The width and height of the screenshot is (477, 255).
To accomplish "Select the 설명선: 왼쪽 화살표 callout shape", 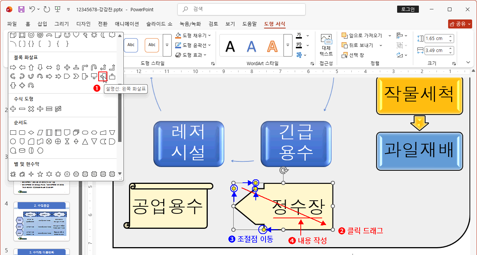I will coord(102,76).
